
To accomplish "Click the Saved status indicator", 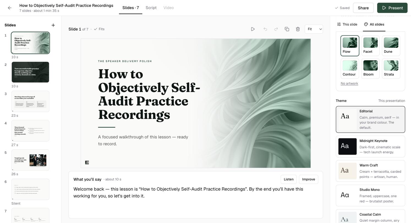I will click(342, 8).
